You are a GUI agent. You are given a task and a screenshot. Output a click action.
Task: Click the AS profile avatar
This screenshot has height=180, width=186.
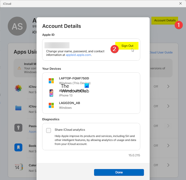17,26
